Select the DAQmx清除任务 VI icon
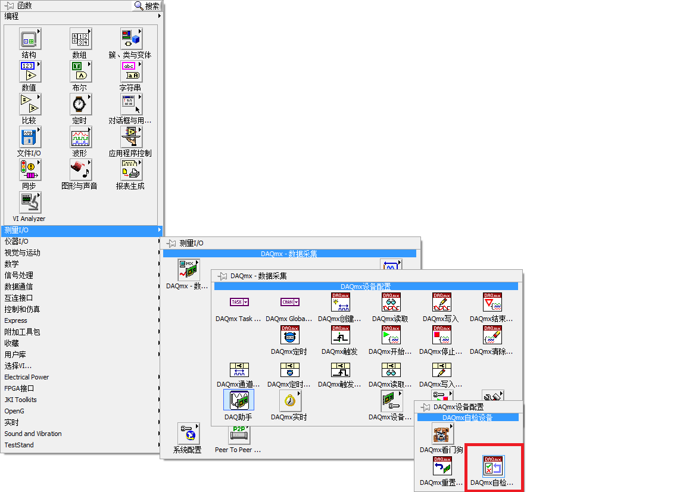The height and width of the screenshot is (492, 686). pos(492,335)
